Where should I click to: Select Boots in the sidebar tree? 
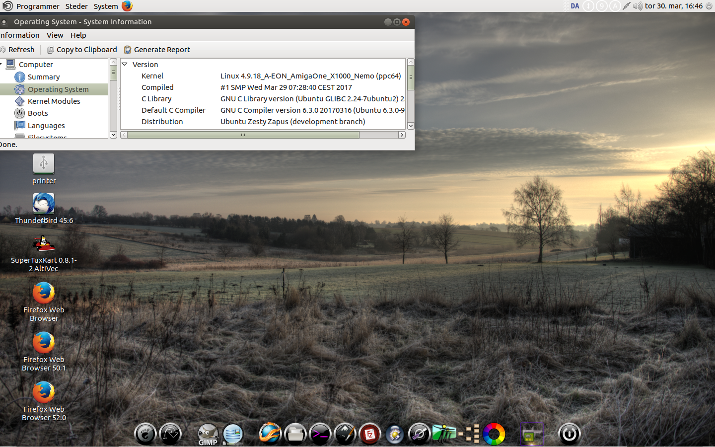click(38, 113)
